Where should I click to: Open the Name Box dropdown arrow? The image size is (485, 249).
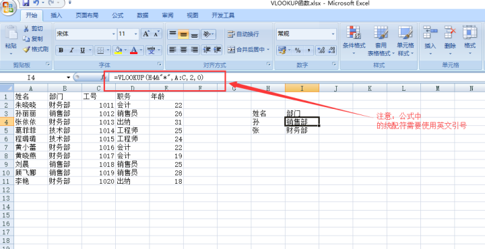tap(68, 77)
